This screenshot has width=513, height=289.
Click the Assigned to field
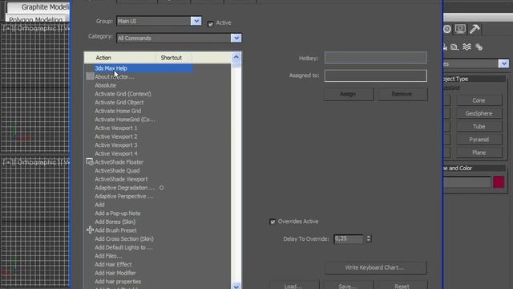(376, 75)
